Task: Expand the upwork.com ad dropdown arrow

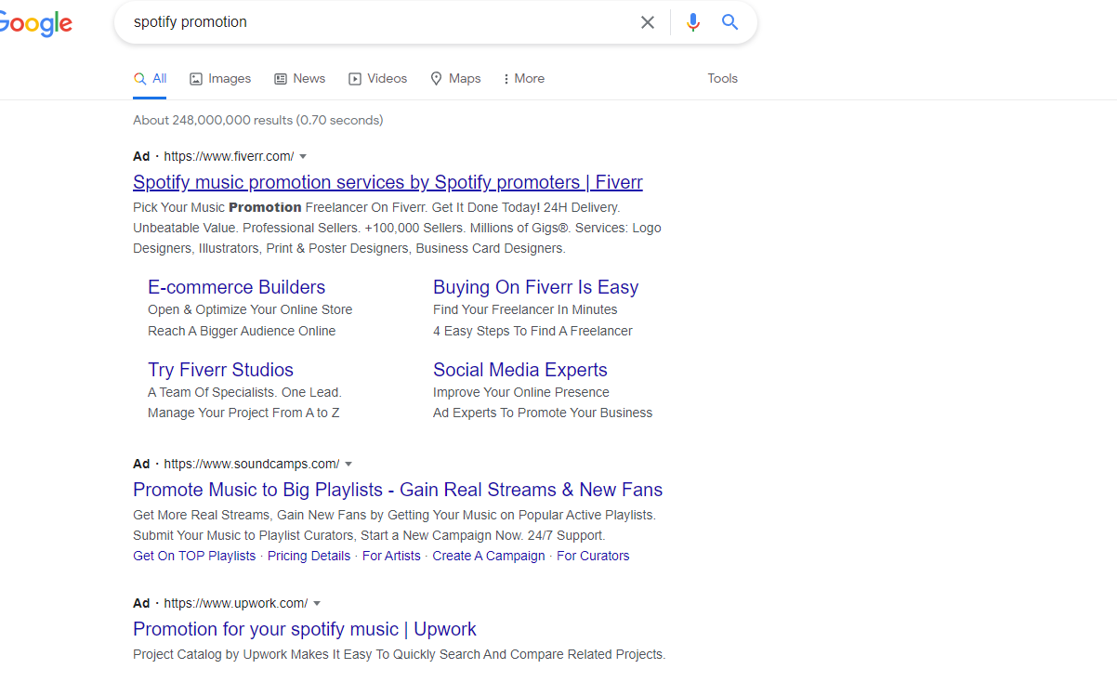Action: (317, 603)
